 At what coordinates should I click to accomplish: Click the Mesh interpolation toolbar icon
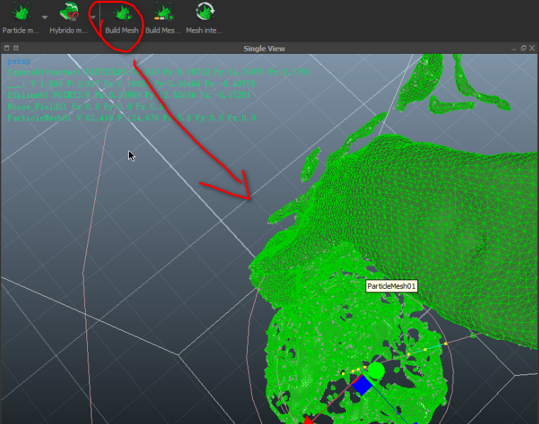(x=205, y=12)
